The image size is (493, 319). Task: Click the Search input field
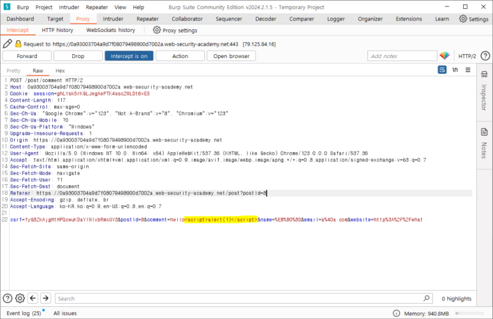pos(244,298)
